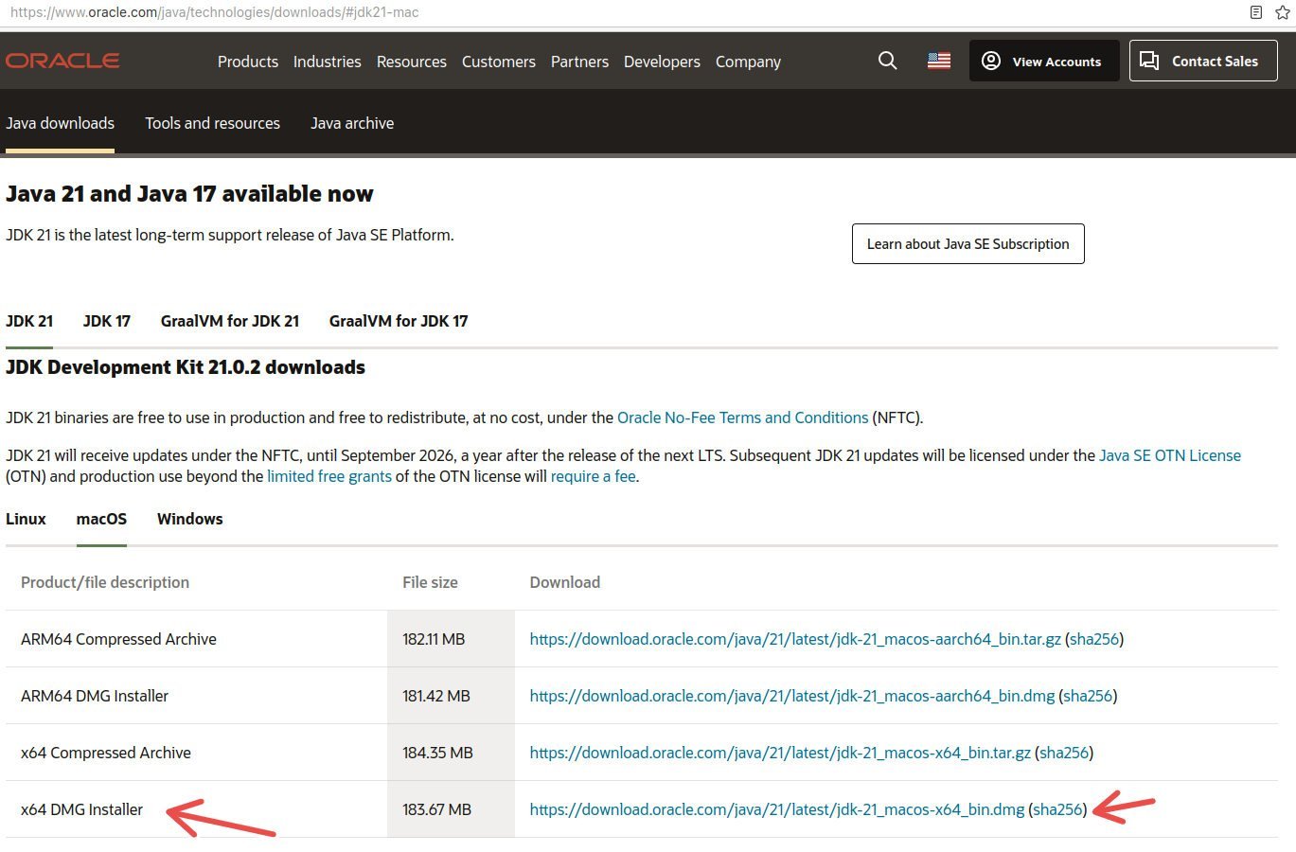Switch to GraalVM for JDK 21 tab

coord(230,321)
